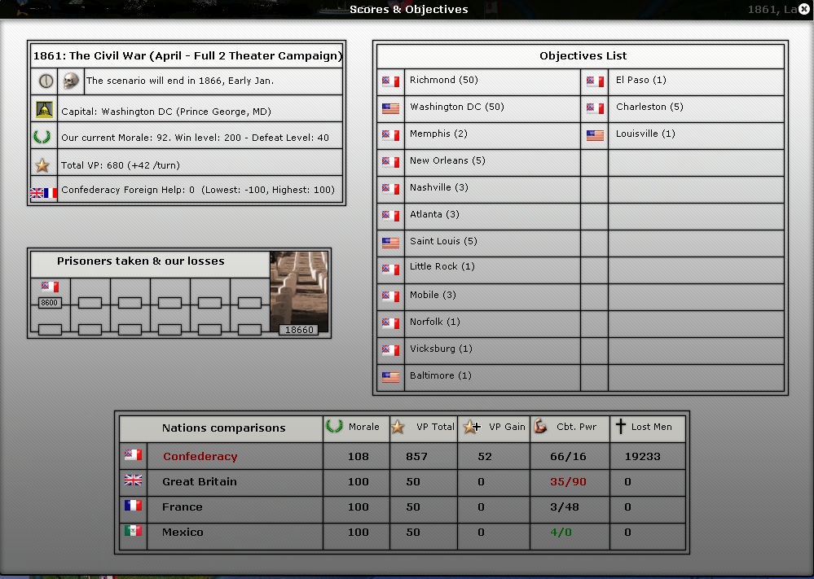Screen dimensions: 814x579
Task: Click the VP Gain column header
Action: (494, 427)
